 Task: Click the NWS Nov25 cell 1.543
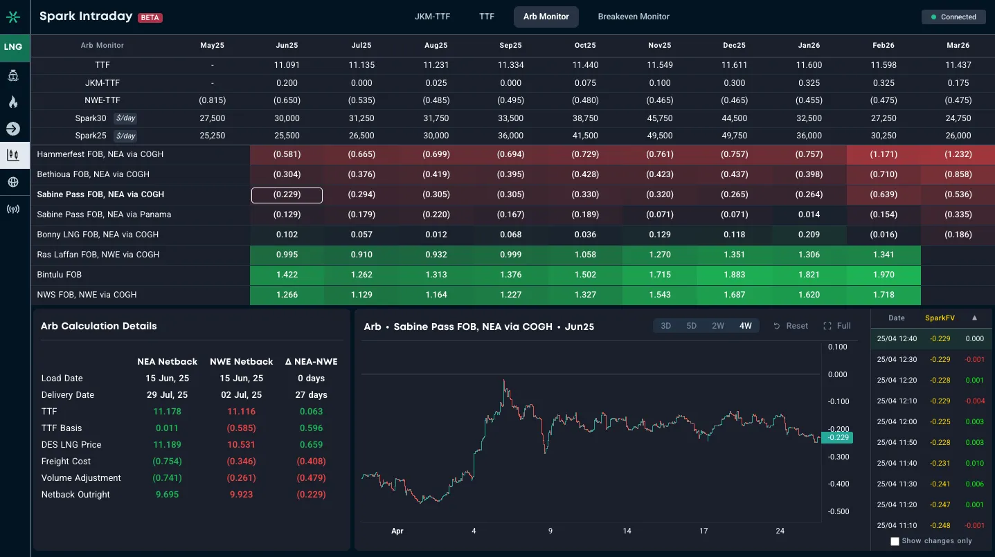coord(660,295)
